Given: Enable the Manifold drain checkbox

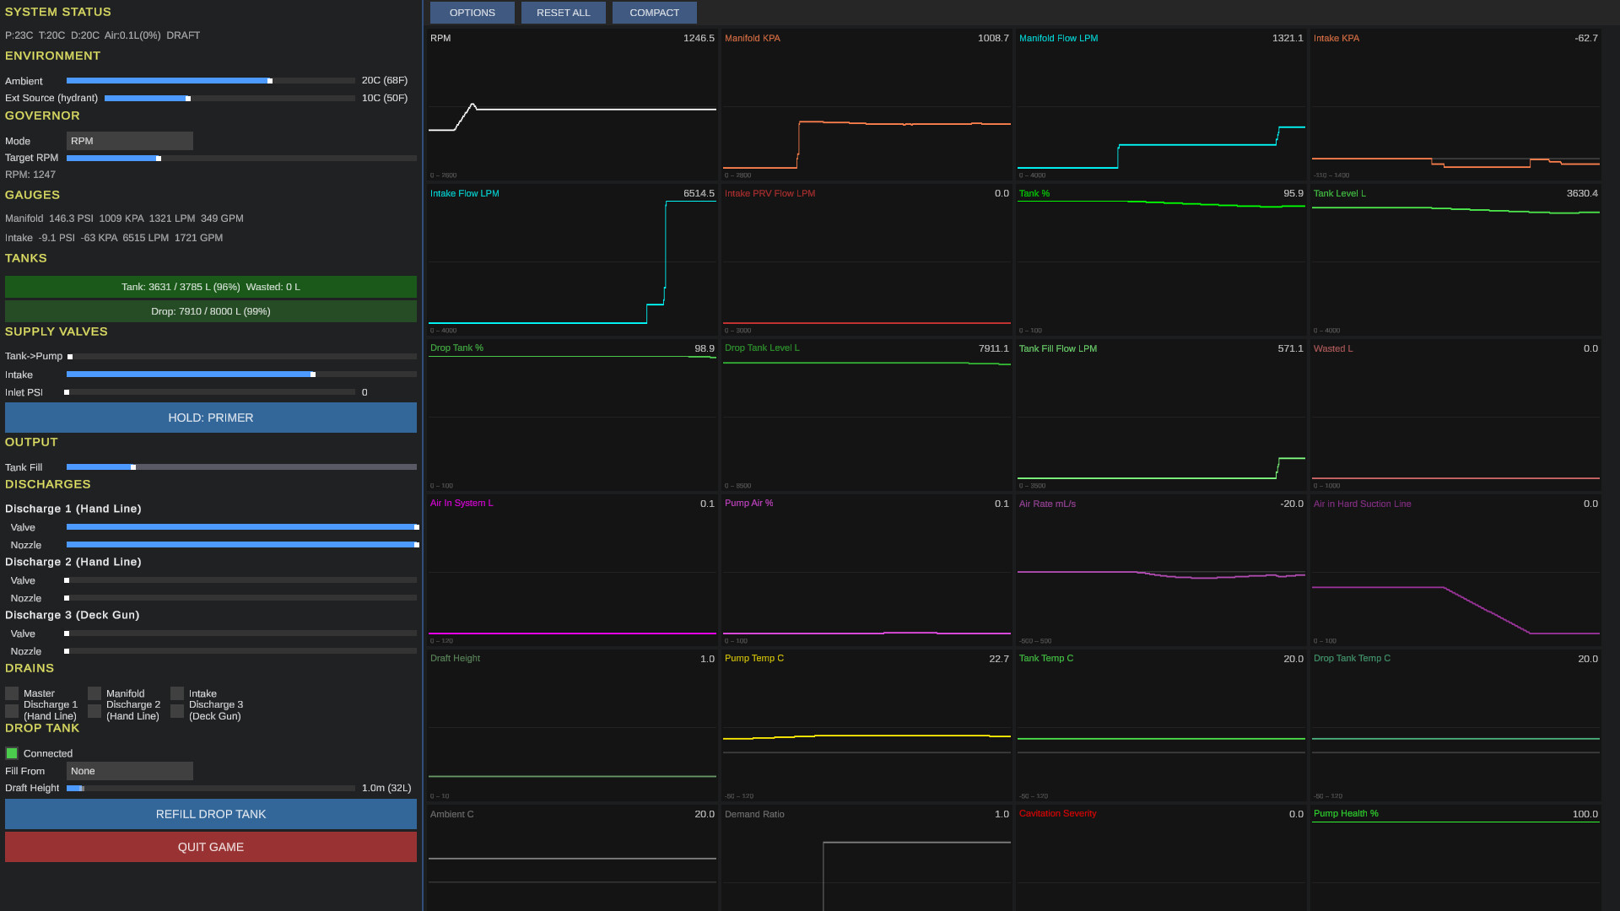Looking at the screenshot, I should 94,693.
